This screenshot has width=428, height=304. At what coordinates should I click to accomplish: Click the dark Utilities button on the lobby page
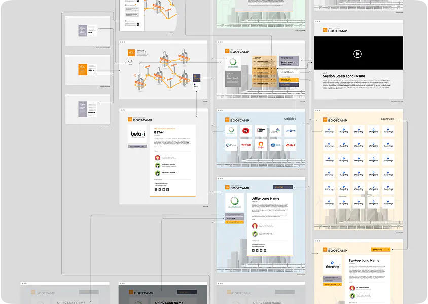pos(289,85)
